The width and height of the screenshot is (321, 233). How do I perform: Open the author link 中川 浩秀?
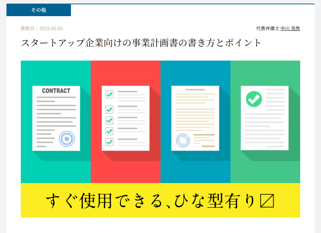pos(290,29)
